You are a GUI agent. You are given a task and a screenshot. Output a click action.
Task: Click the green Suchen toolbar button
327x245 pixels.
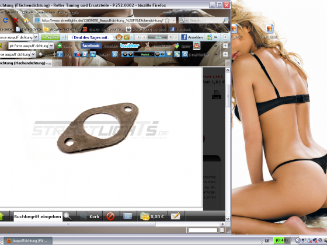(x=51, y=37)
